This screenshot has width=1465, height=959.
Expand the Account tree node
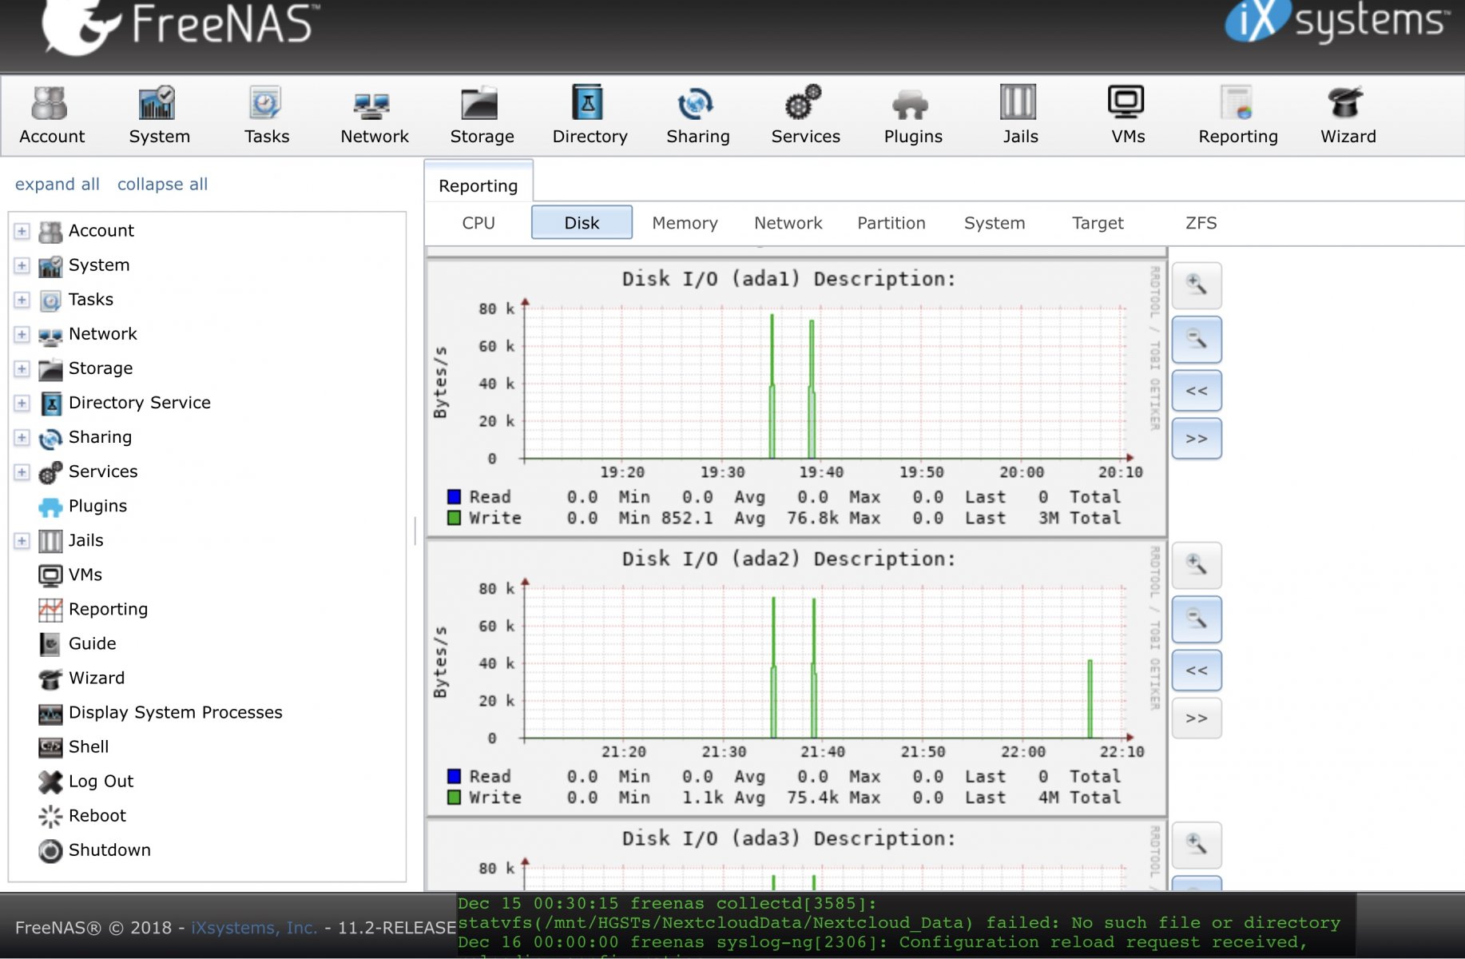(22, 231)
